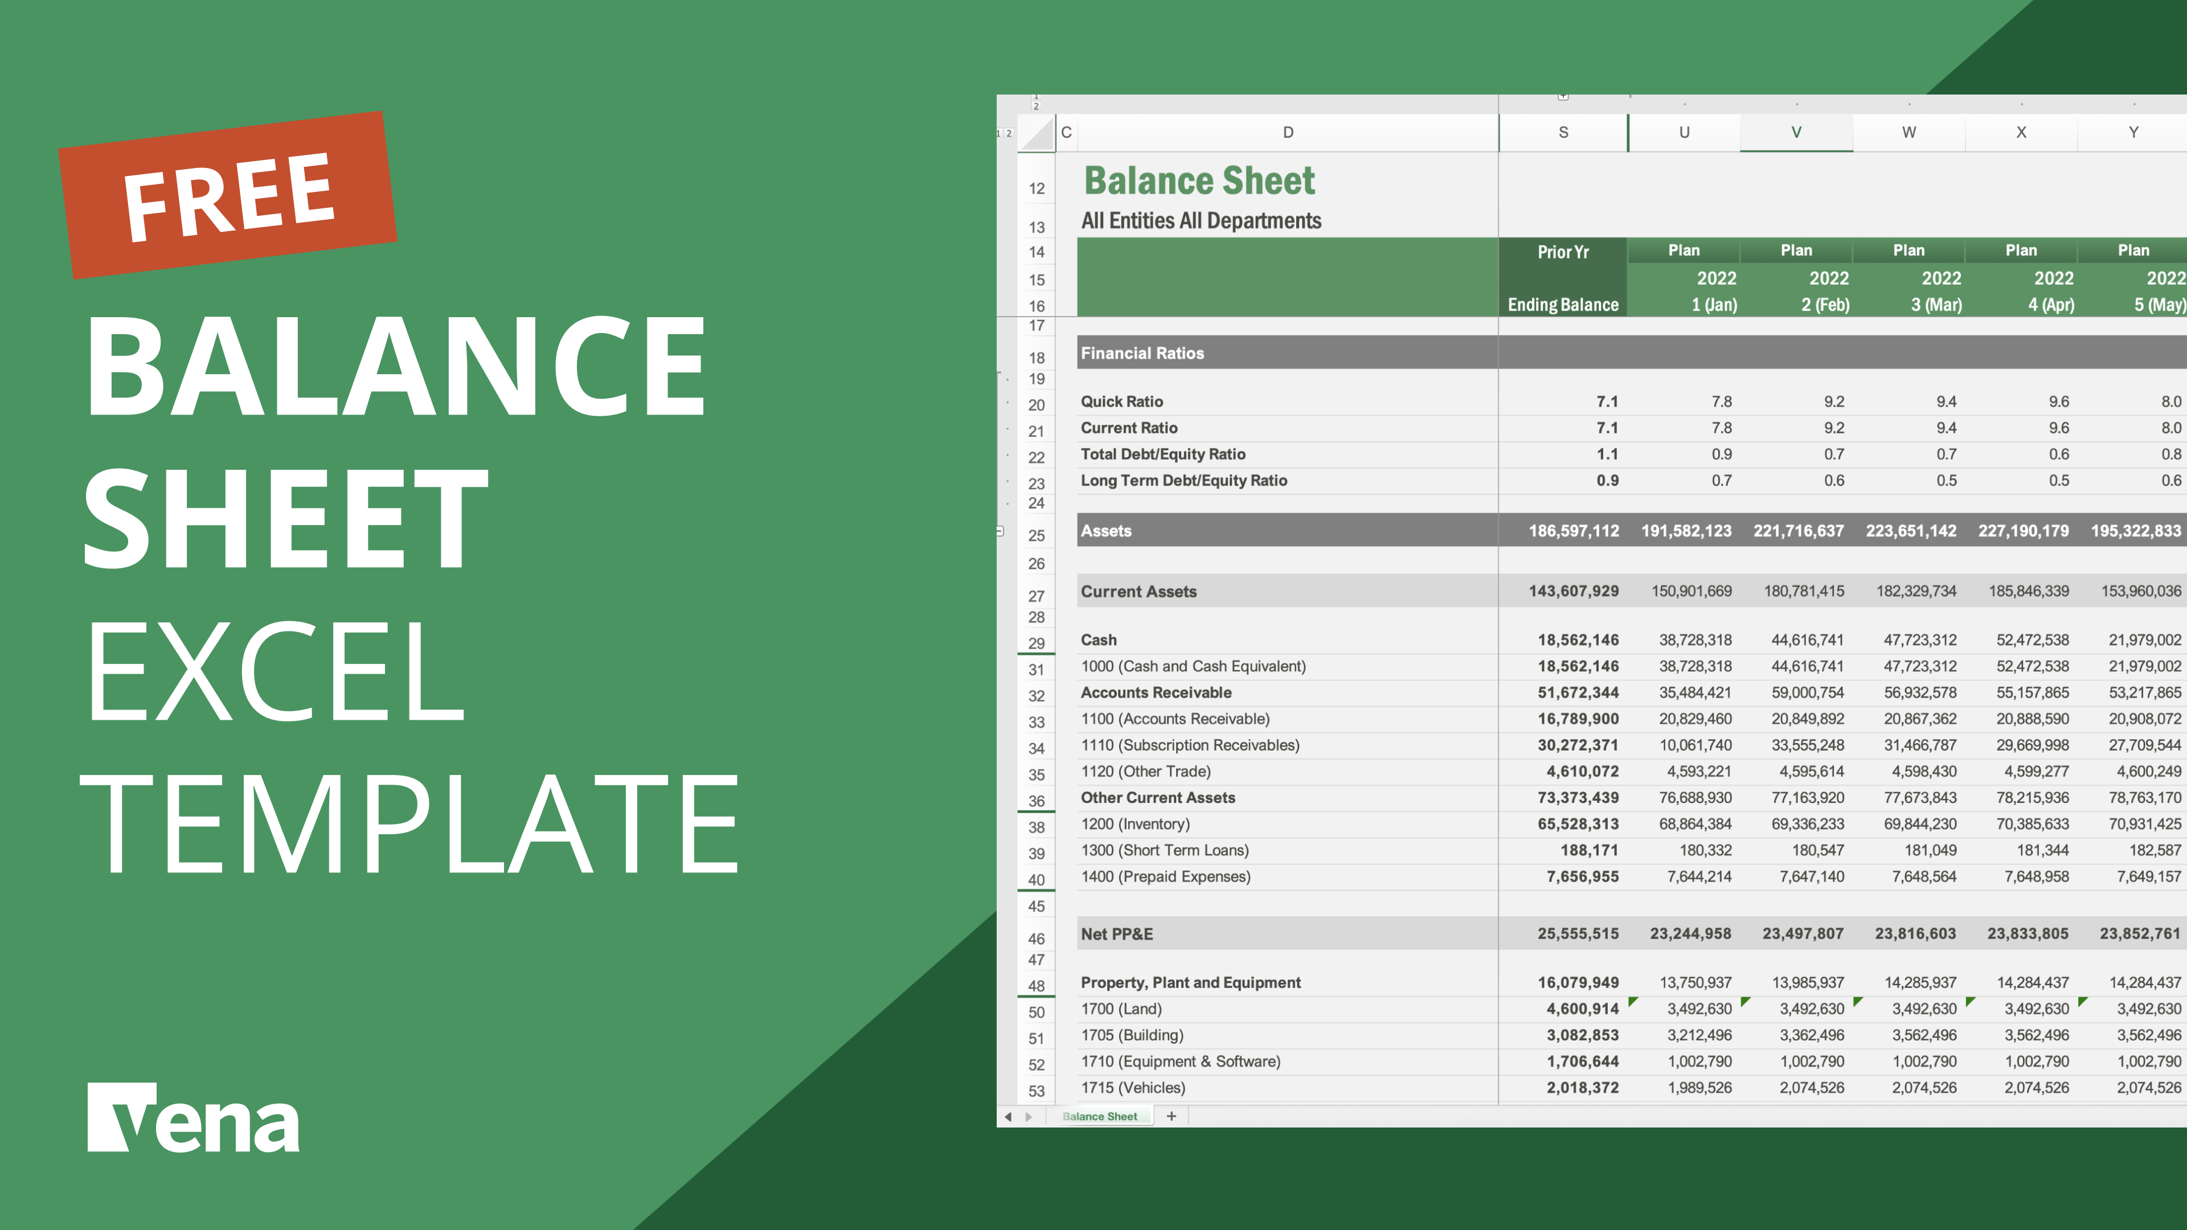Click the previous sheet navigation arrow
2187x1230 pixels.
(1008, 1117)
